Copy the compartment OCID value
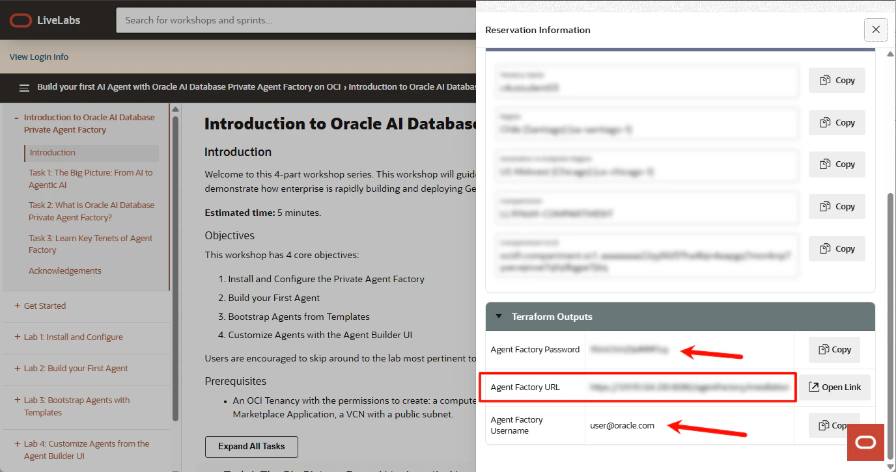This screenshot has height=472, width=896. pos(837,248)
